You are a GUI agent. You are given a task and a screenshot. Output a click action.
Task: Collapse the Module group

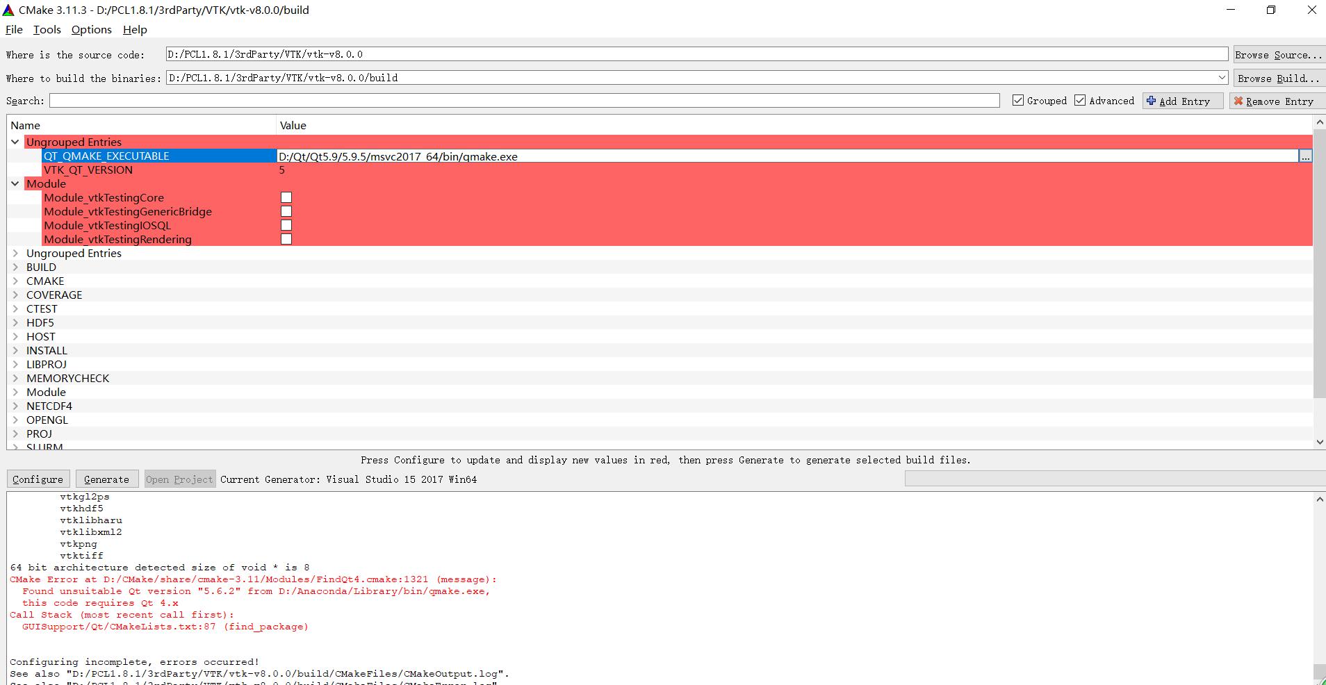point(15,183)
